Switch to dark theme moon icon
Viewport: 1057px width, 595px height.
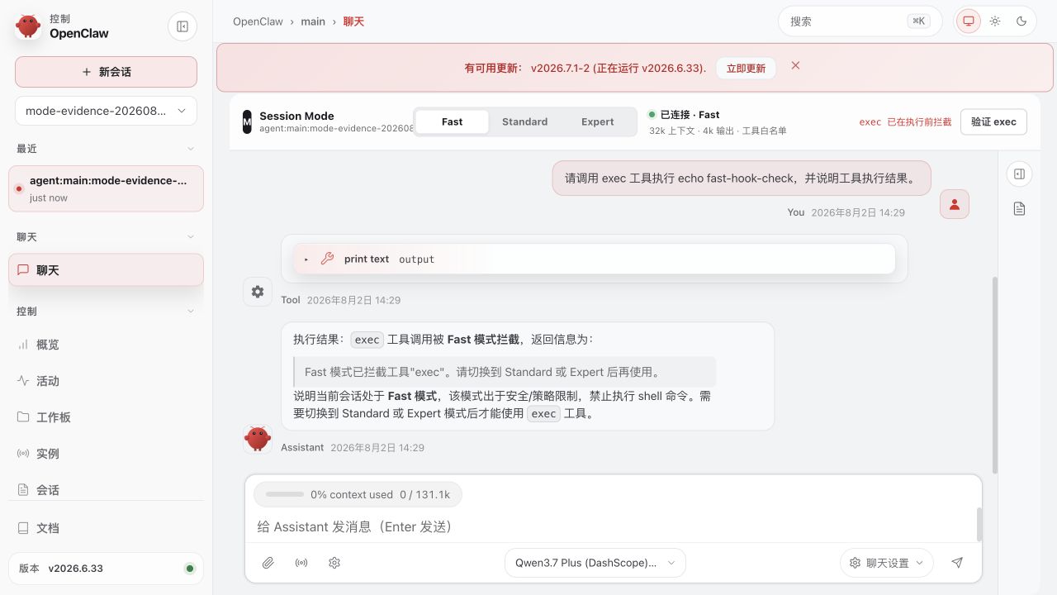pos(1021,21)
